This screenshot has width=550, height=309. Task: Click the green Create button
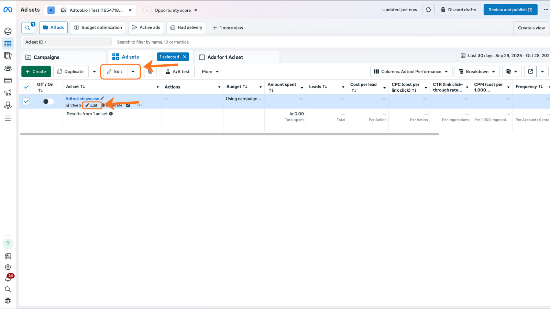coord(36,71)
